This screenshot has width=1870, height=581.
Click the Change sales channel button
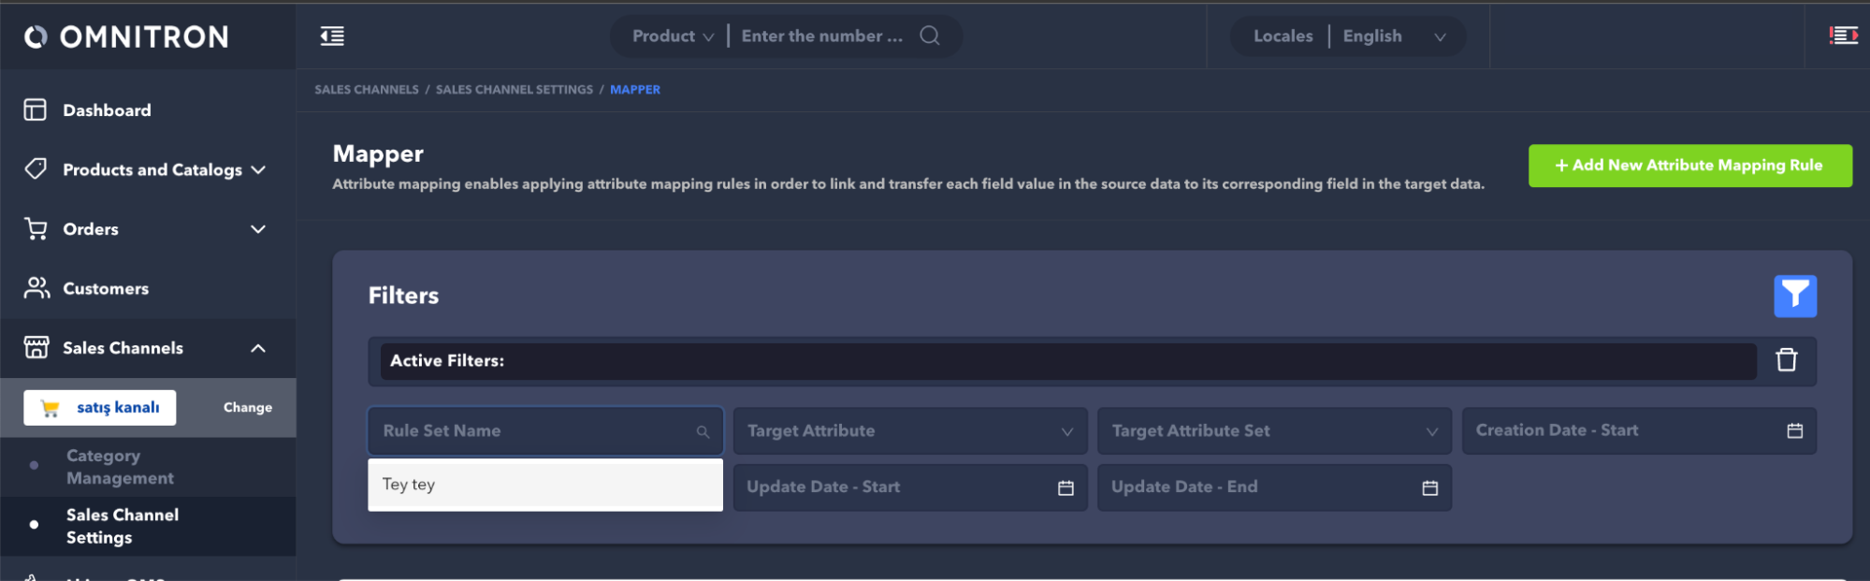(x=247, y=408)
